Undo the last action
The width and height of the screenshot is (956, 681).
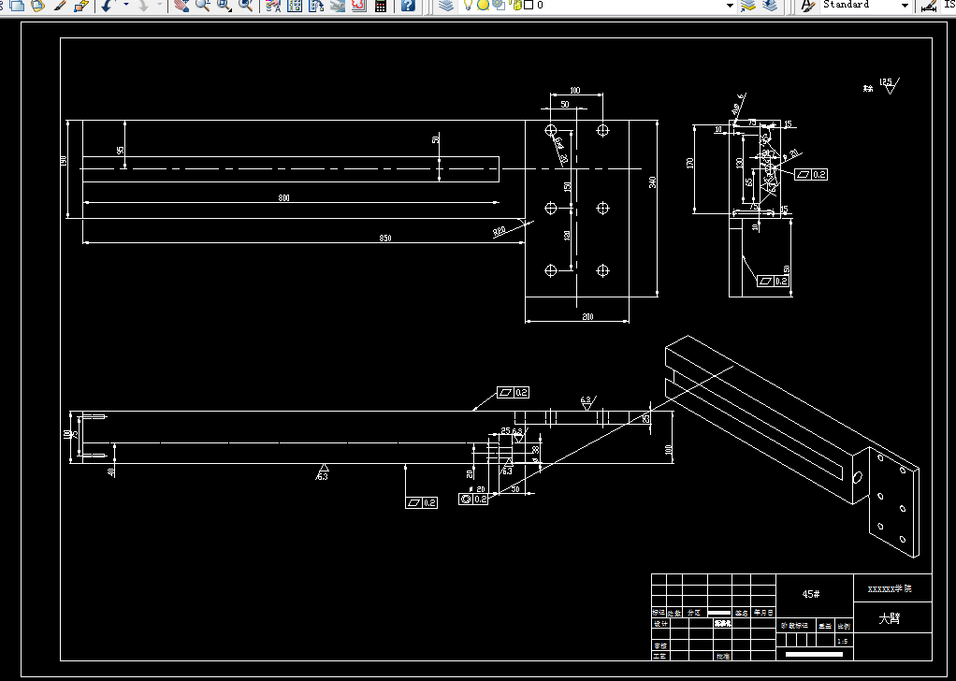[x=108, y=6]
